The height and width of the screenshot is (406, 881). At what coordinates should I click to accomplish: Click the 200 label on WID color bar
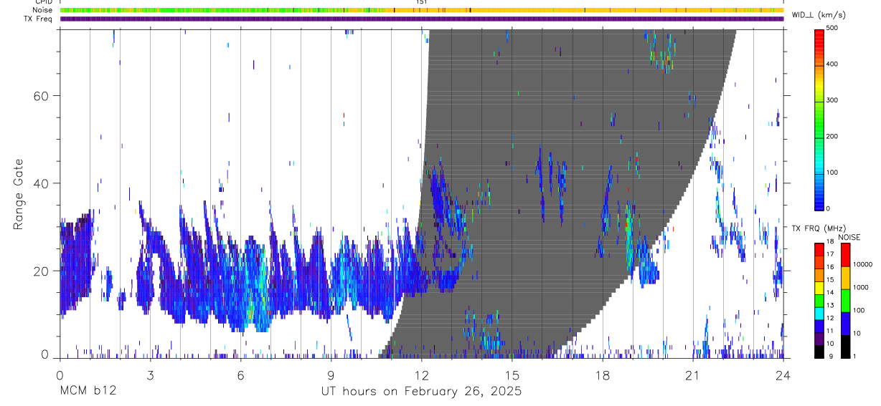(x=831, y=137)
